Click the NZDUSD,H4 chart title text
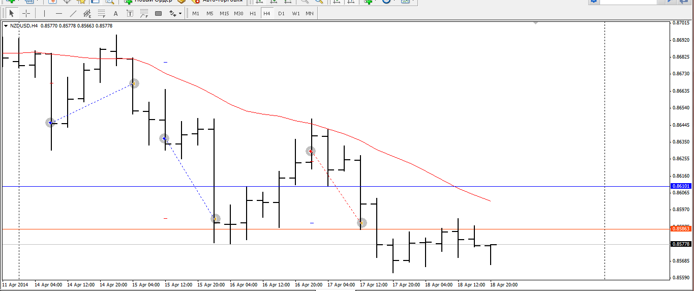The height and width of the screenshot is (291, 694). (x=24, y=25)
